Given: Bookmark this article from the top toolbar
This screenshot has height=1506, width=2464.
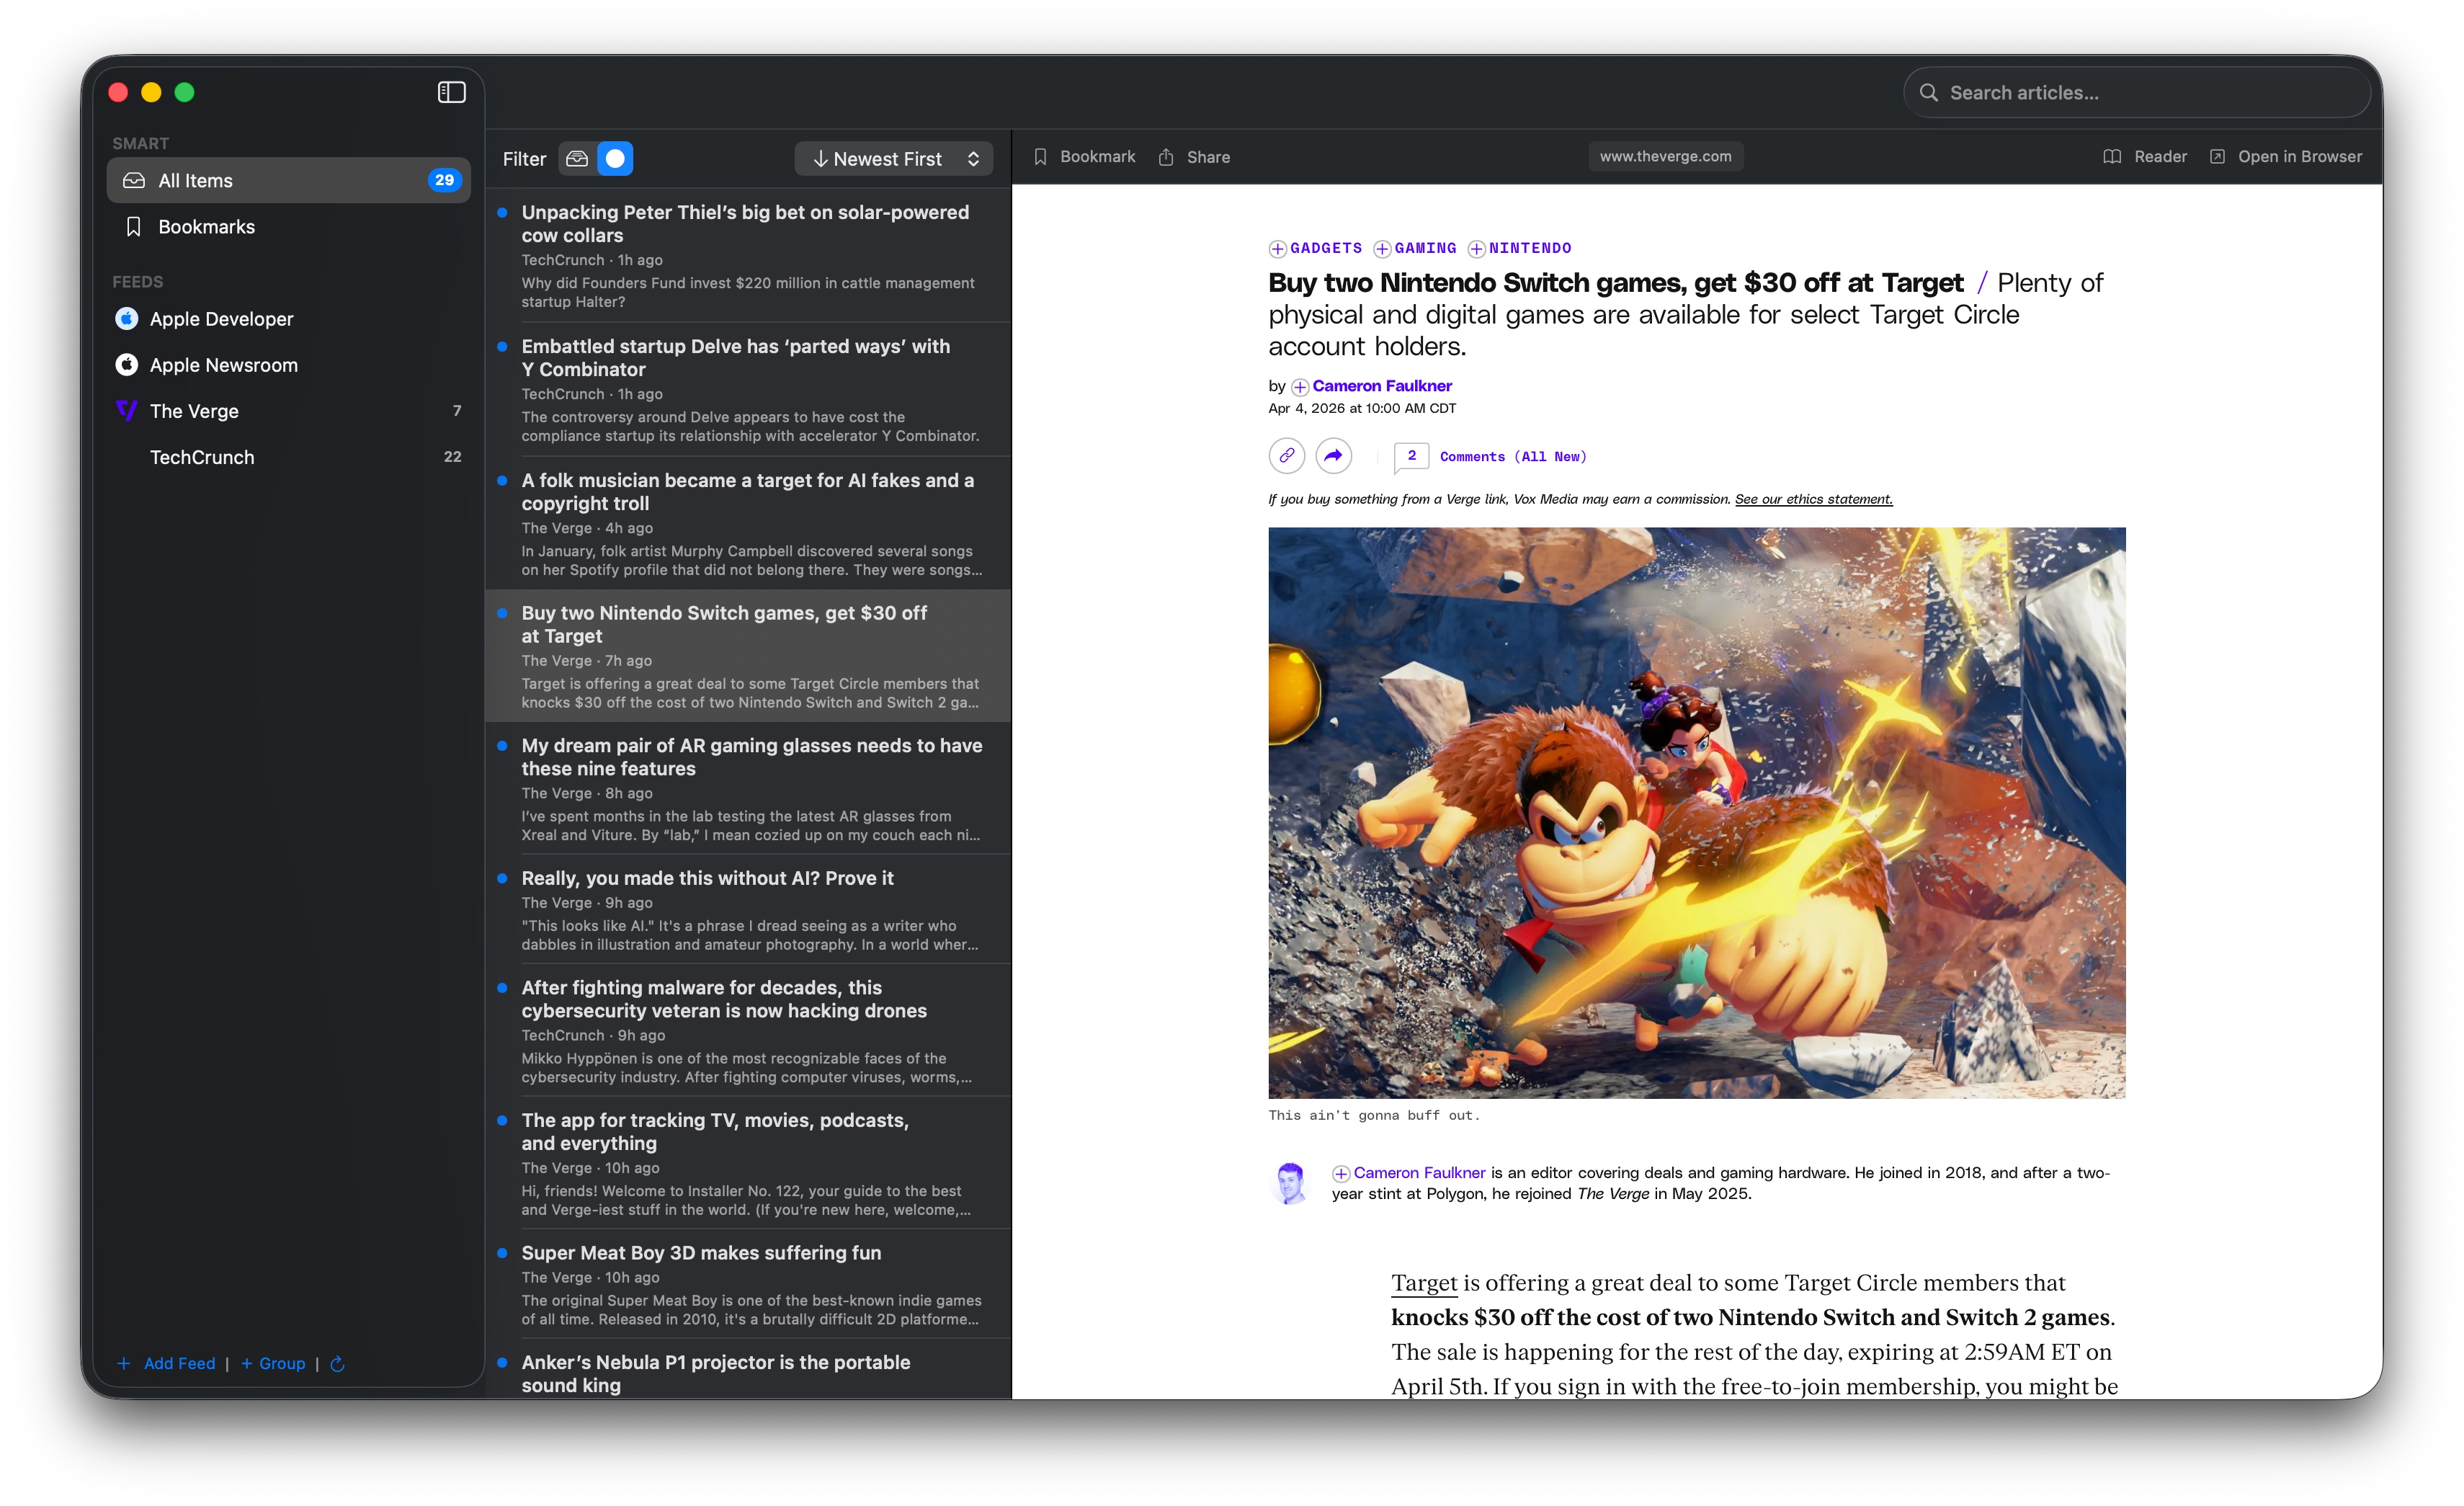Looking at the screenshot, I should 1084,156.
